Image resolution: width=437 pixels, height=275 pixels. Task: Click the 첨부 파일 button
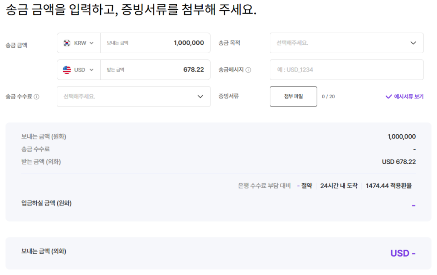pos(293,96)
